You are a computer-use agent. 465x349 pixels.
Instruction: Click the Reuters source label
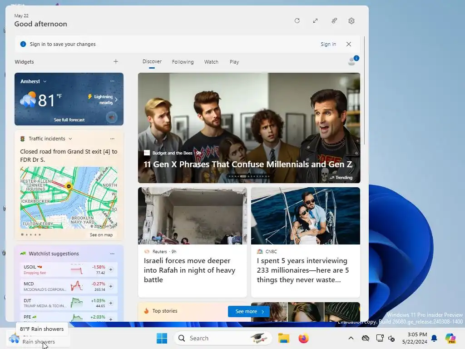click(x=159, y=252)
